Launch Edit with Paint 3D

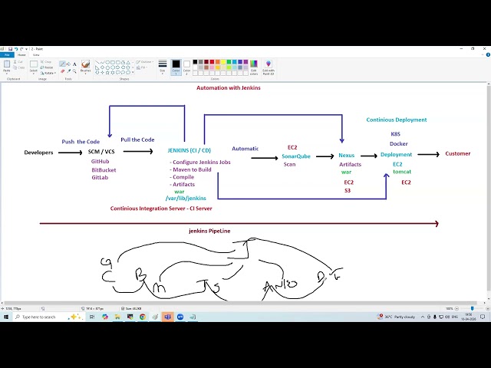click(269, 67)
